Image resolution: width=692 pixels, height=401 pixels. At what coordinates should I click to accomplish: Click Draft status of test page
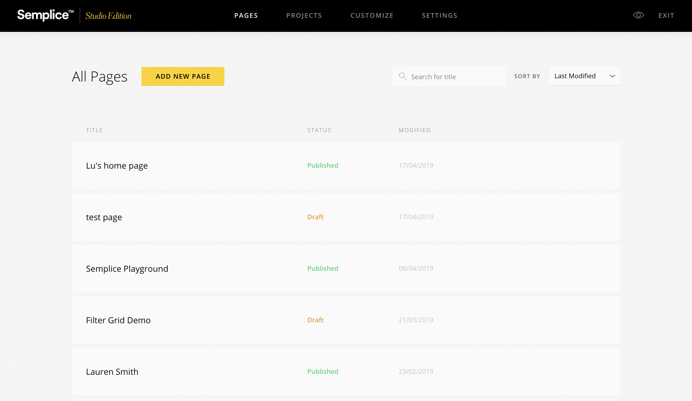[x=315, y=217]
